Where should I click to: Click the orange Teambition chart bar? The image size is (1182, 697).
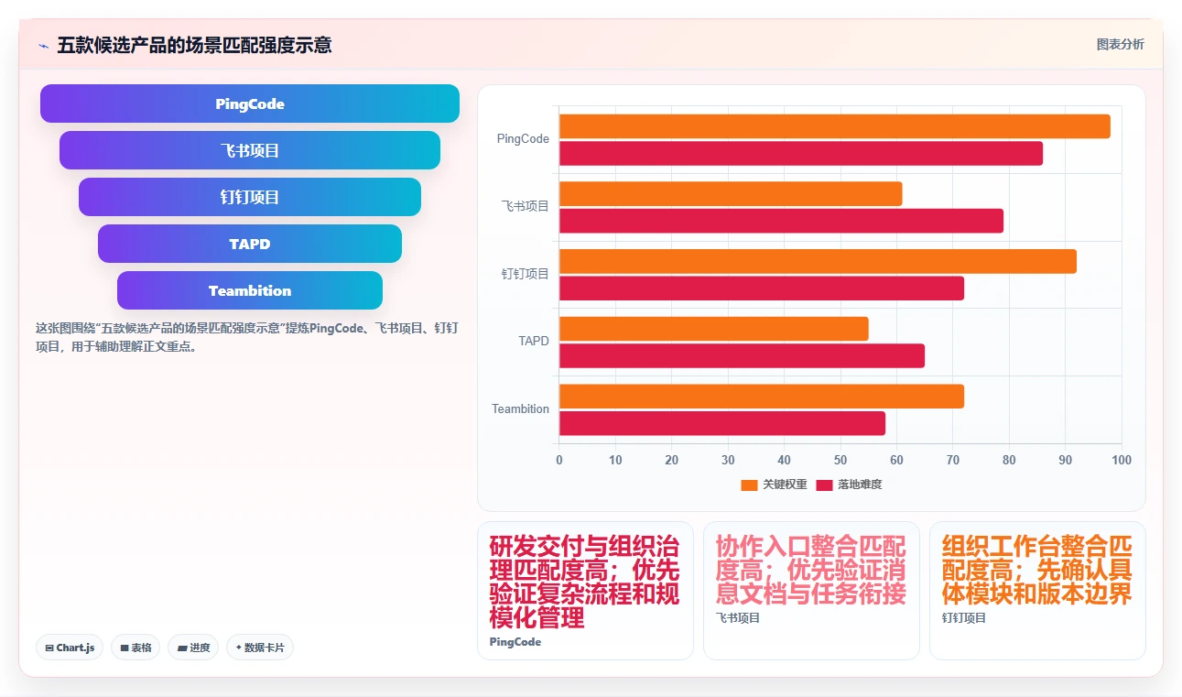[x=762, y=397]
